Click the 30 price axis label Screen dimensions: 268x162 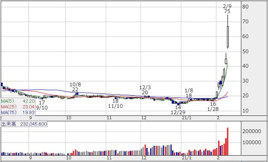245,81
